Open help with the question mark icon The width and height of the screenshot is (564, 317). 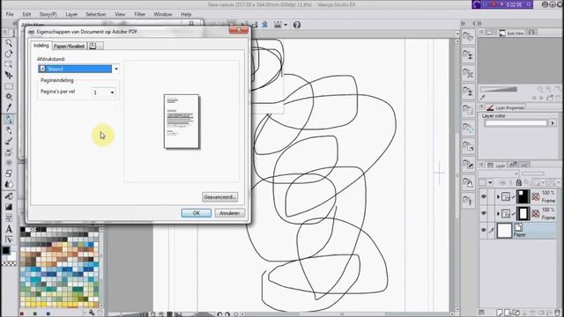297,25
